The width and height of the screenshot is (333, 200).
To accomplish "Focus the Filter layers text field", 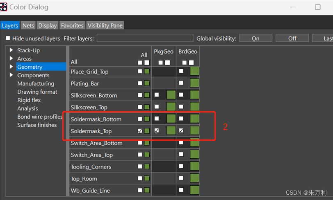I will (x=145, y=38).
